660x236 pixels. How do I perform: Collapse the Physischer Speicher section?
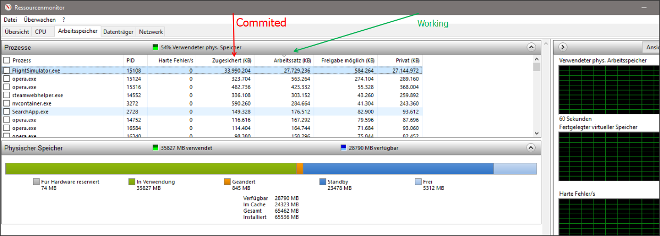(x=531, y=148)
